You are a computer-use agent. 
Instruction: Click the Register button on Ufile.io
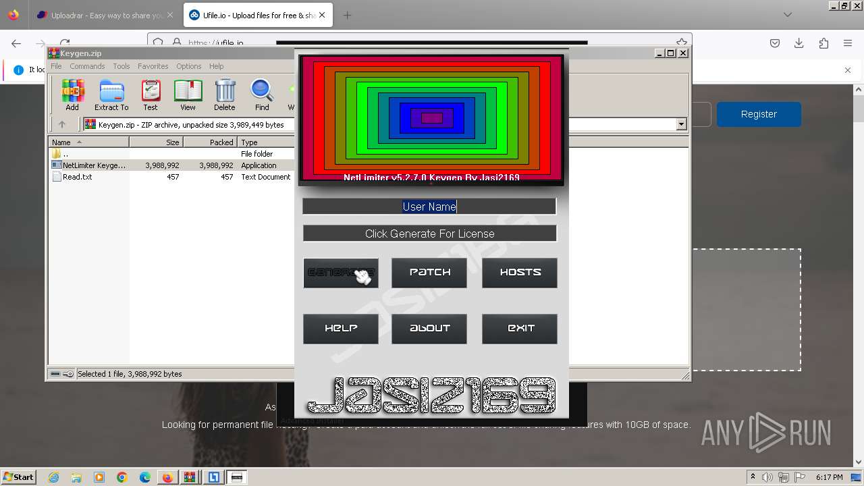pyautogui.click(x=759, y=114)
